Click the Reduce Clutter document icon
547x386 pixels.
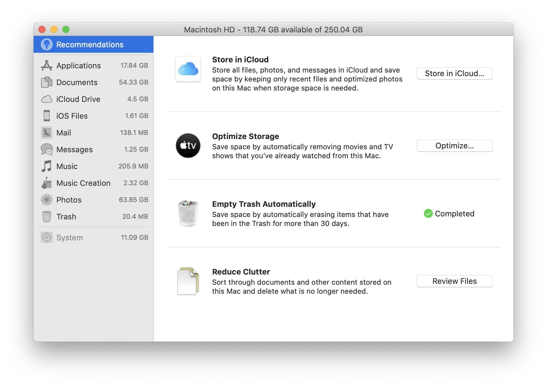pyautogui.click(x=188, y=281)
